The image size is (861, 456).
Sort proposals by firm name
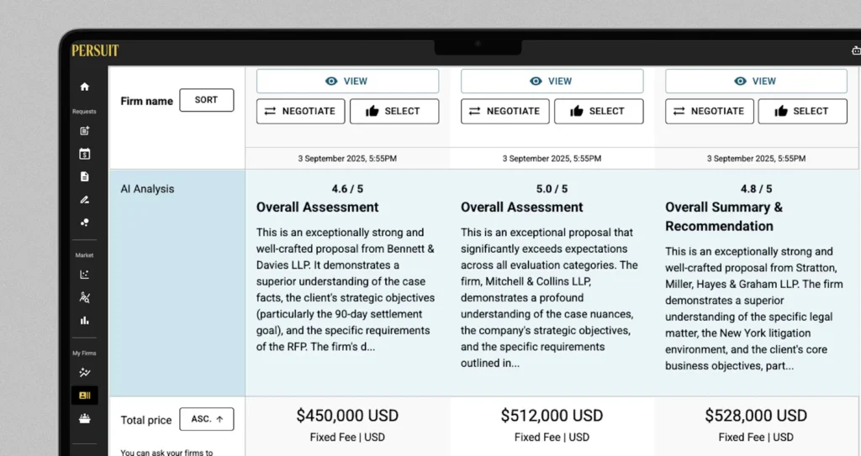click(x=206, y=100)
